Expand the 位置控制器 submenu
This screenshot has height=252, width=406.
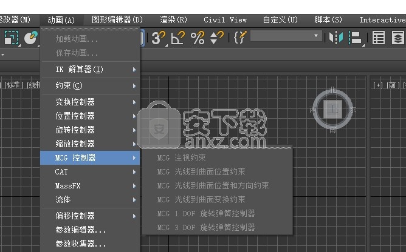click(x=90, y=116)
